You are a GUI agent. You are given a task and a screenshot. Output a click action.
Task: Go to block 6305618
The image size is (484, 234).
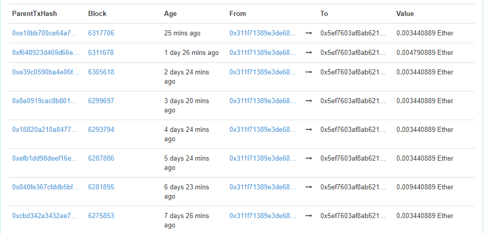pos(101,72)
